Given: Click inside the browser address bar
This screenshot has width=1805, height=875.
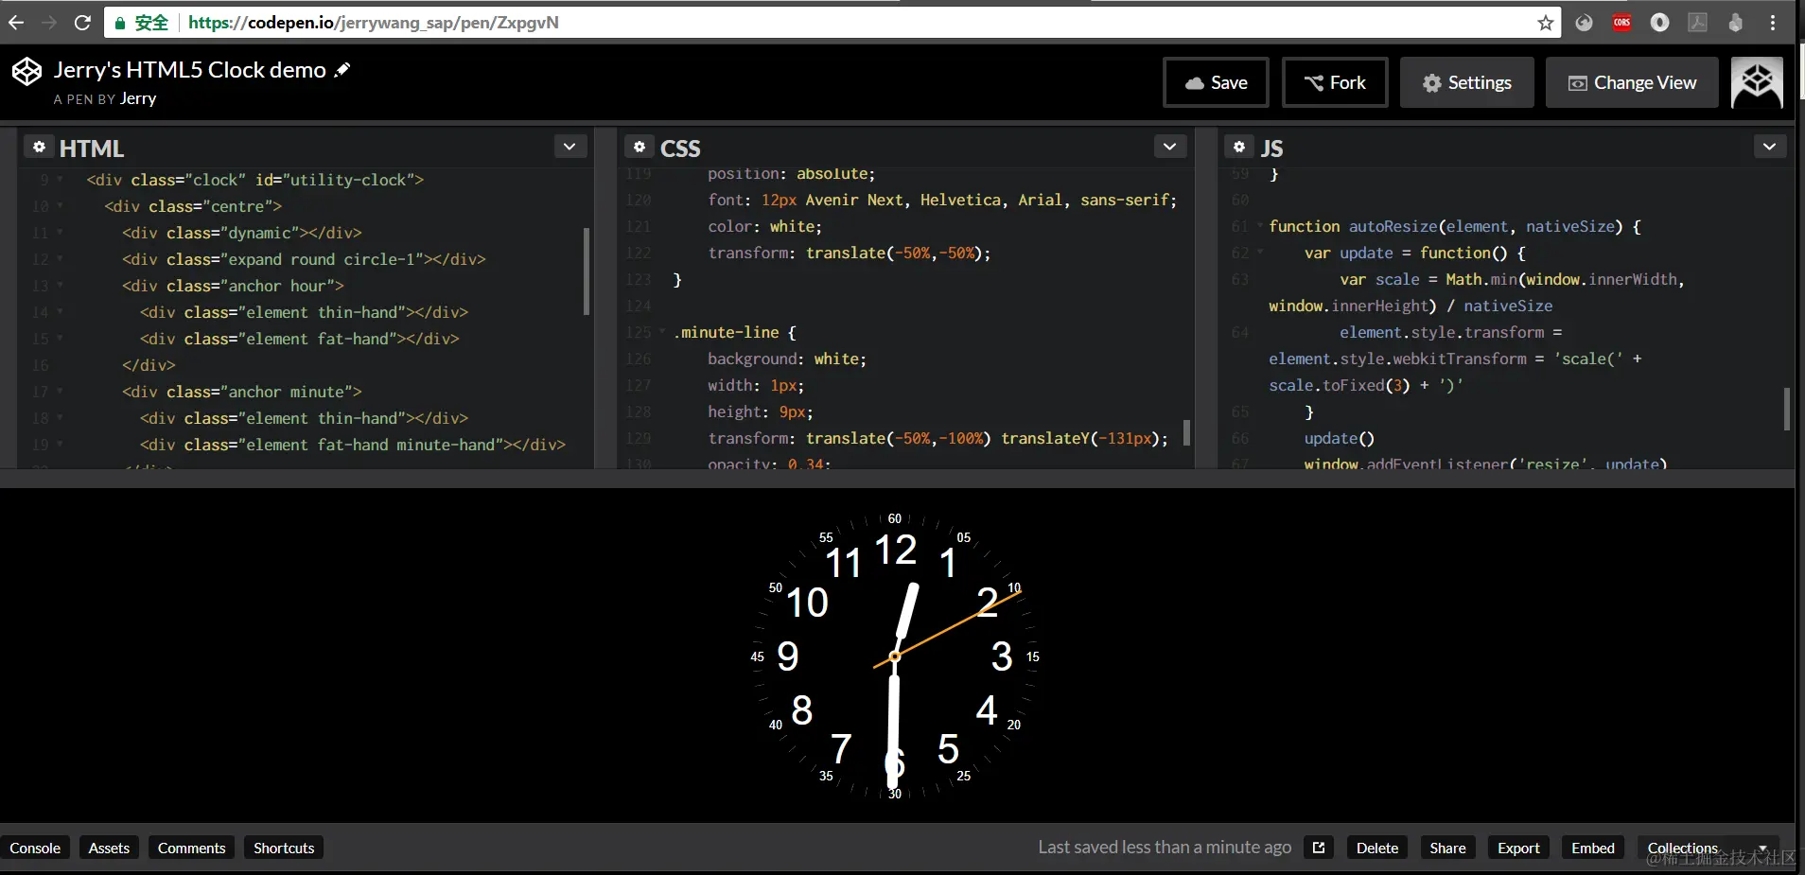Looking at the screenshot, I should point(568,22).
